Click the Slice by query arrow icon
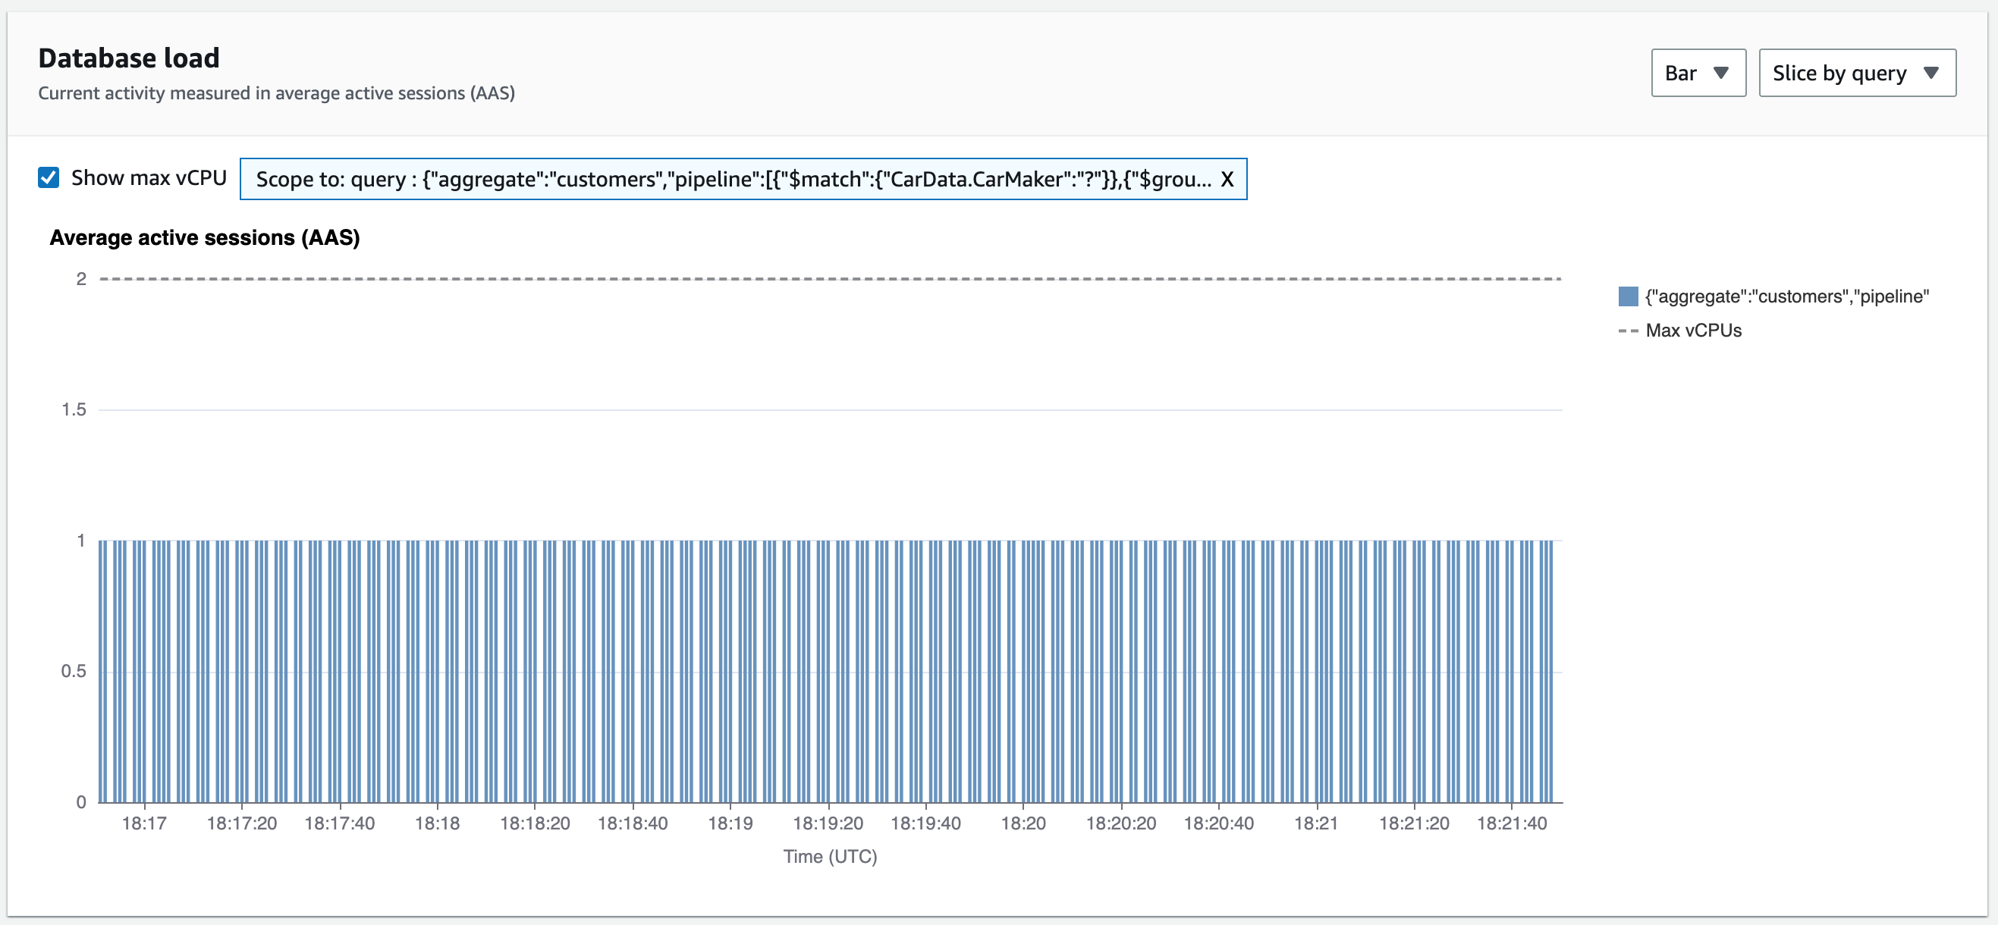Screen dimensions: 1998x925 click(1930, 73)
